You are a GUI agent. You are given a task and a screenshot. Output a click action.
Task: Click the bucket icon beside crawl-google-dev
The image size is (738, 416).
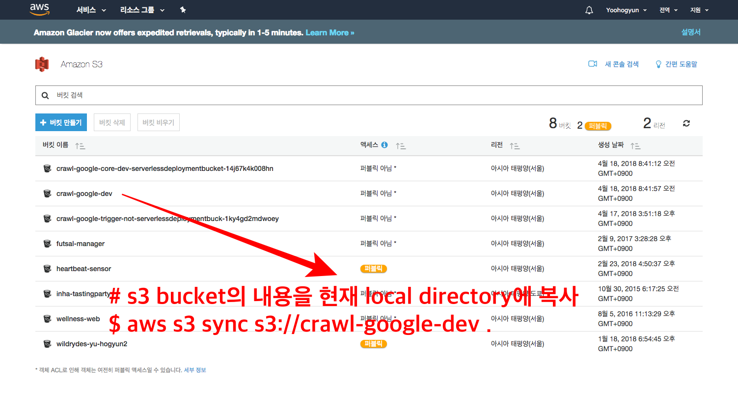click(x=47, y=194)
